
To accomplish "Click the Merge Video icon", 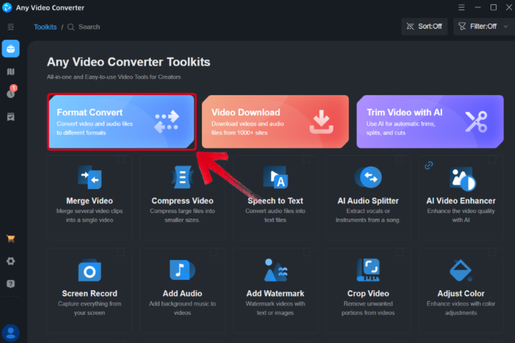I will click(90, 178).
